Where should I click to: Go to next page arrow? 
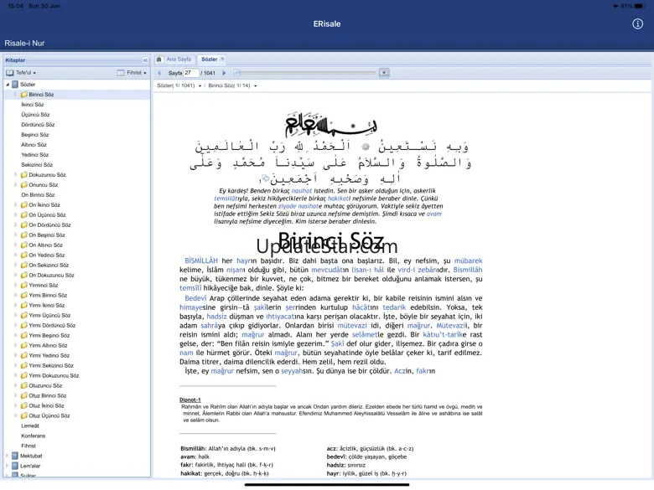224,73
